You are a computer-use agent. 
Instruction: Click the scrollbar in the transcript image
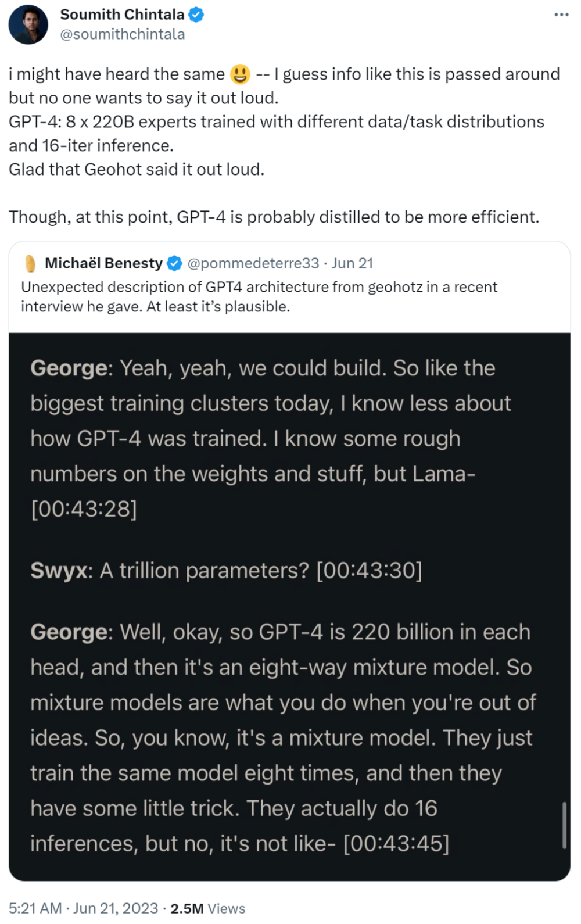(x=564, y=825)
